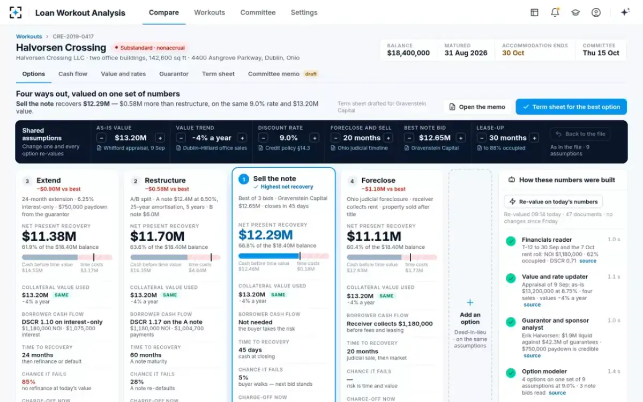Select the Term sheet sub-tab
The width and height of the screenshot is (643, 402).
coord(218,74)
